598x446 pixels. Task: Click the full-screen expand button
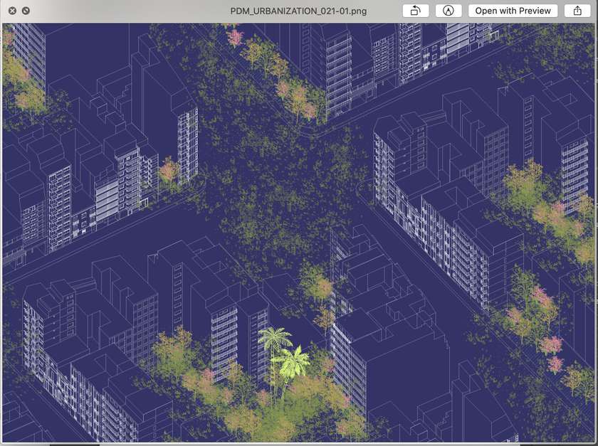(26, 11)
